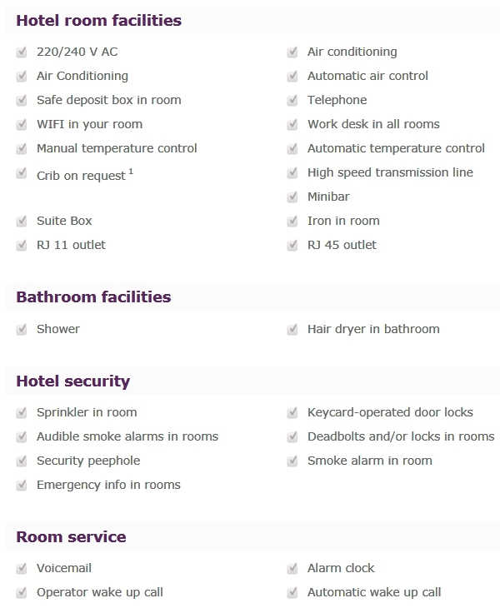Click the Minibar checkmark icon

click(x=292, y=197)
